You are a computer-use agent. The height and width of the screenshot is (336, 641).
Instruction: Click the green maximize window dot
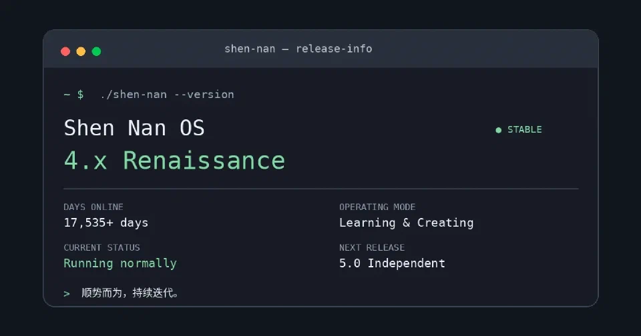[96, 51]
